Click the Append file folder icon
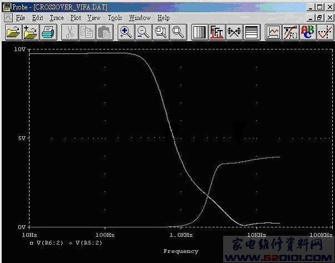Image resolution: width=335 pixels, height=263 pixels. pos(31,32)
